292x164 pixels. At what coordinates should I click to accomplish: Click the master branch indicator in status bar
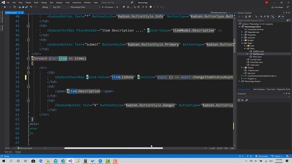tap(277, 156)
